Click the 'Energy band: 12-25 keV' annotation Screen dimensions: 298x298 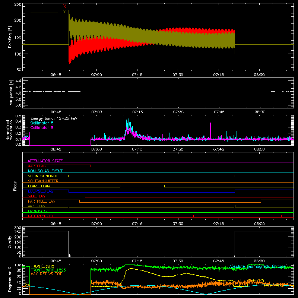pos(54,118)
